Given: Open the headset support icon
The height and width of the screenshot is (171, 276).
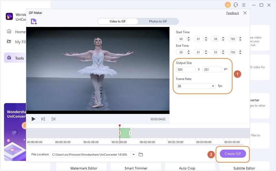Looking at the screenshot, I should pyautogui.click(x=236, y=5).
